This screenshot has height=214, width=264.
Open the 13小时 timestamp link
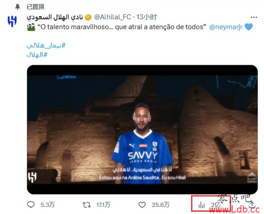point(146,17)
